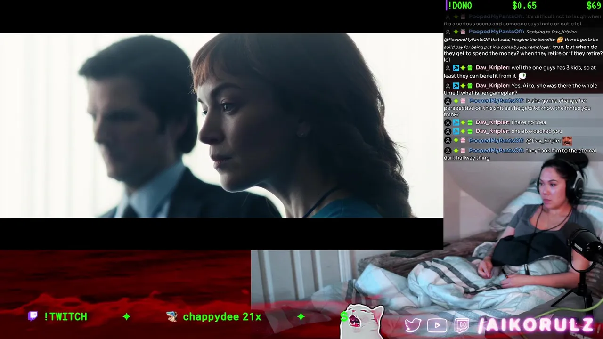Image resolution: width=603 pixels, height=339 pixels.
Task: Click the shark emote beside chappydee 21x
Action: coord(172,317)
